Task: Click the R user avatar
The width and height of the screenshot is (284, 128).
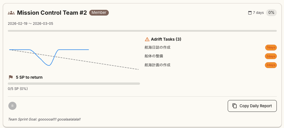Action: coord(12,106)
